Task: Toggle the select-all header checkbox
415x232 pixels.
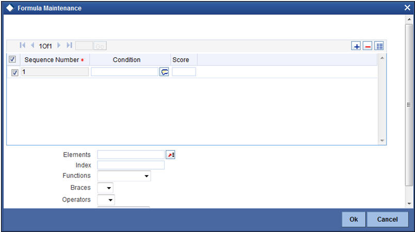Action: (x=12, y=59)
